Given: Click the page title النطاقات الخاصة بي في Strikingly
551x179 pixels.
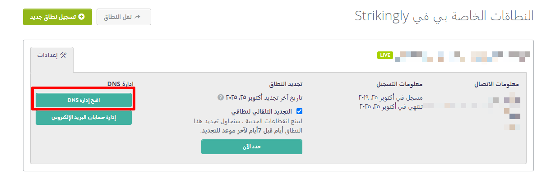Looking at the screenshot, I should click(x=444, y=16).
